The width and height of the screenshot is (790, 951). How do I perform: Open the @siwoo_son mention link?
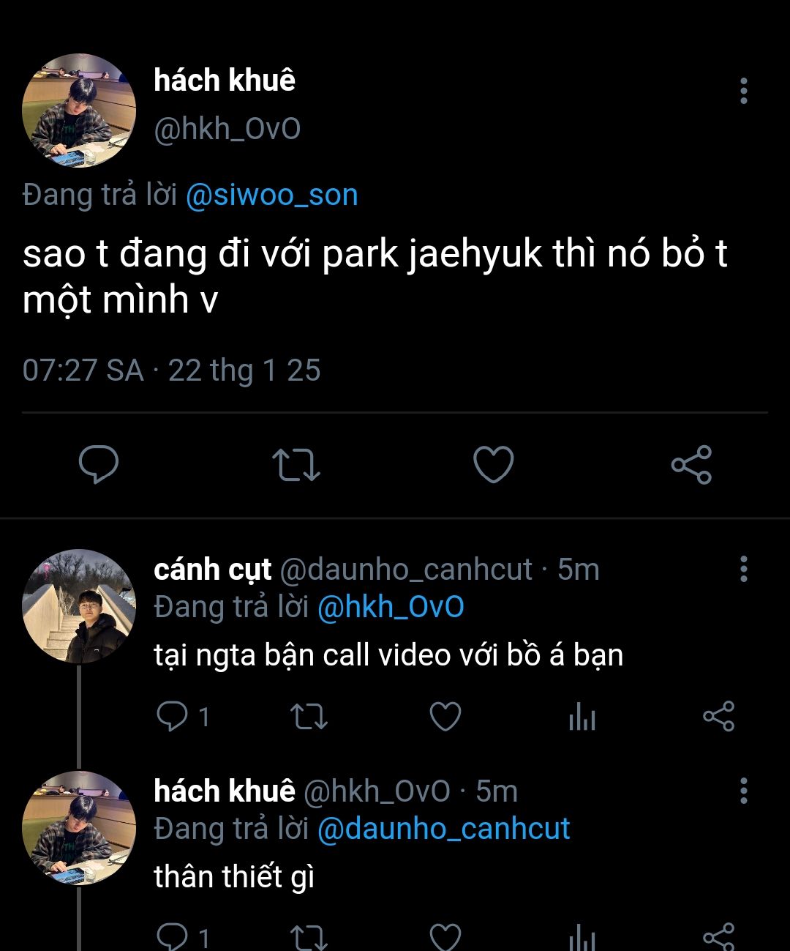pos(272,195)
